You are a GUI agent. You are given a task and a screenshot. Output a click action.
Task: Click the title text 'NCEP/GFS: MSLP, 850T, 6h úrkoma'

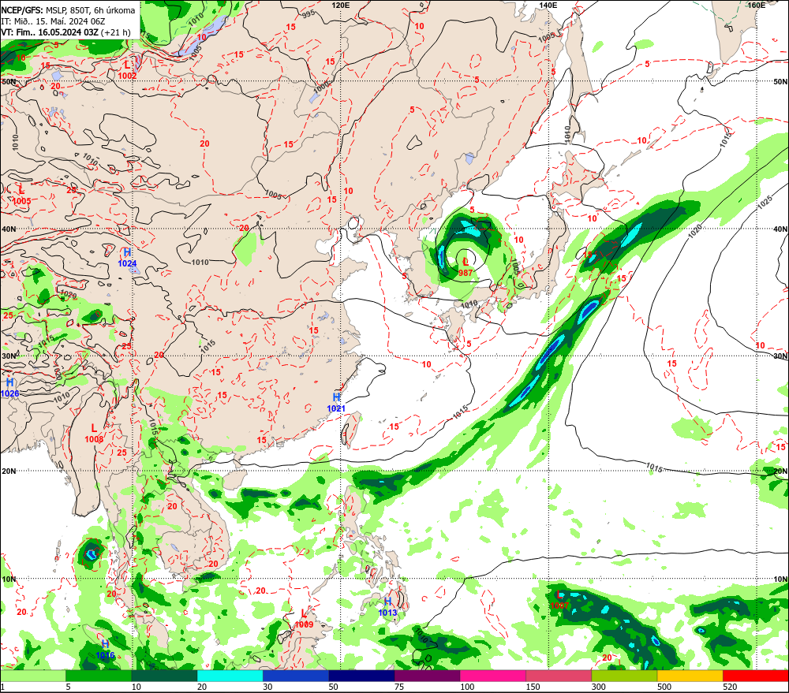69,10
